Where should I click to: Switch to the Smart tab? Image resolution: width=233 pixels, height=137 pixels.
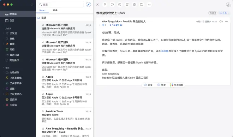[42, 10]
